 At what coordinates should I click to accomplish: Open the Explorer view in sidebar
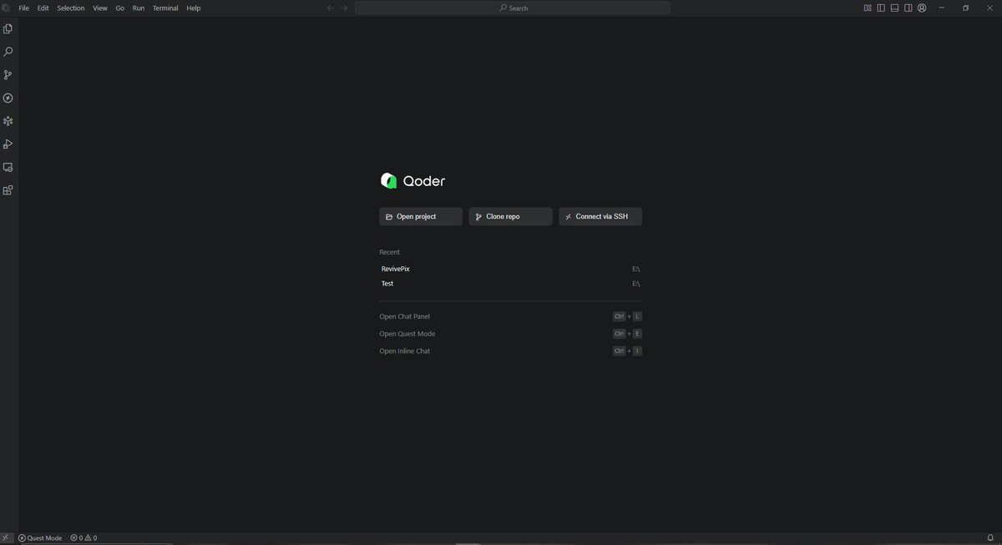point(8,29)
